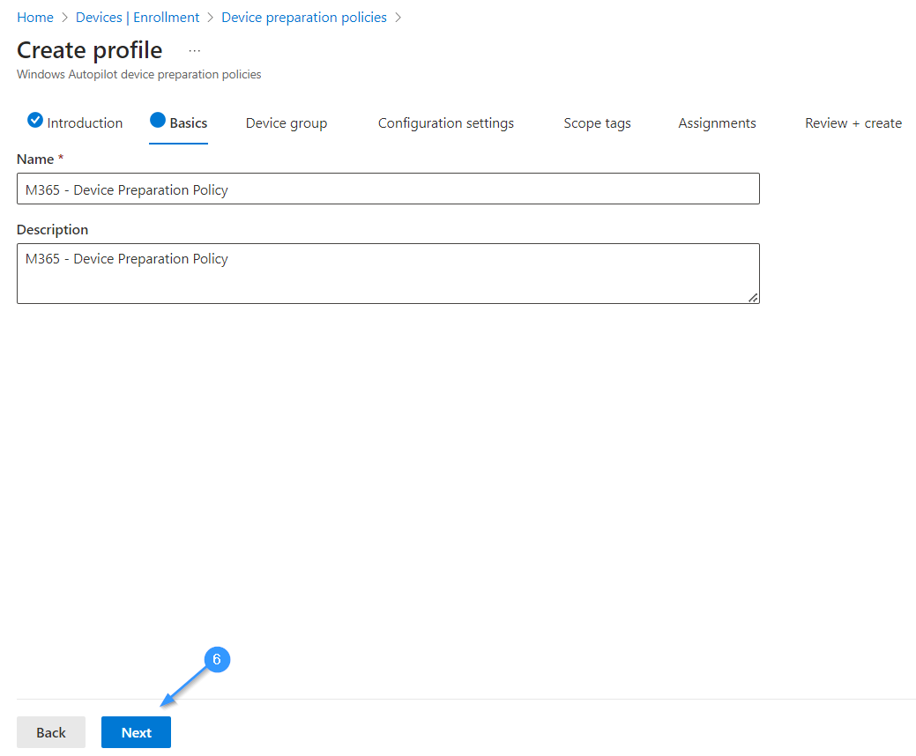This screenshot has width=916, height=756.
Task: Click the Create profile heading text
Action: pos(89,50)
